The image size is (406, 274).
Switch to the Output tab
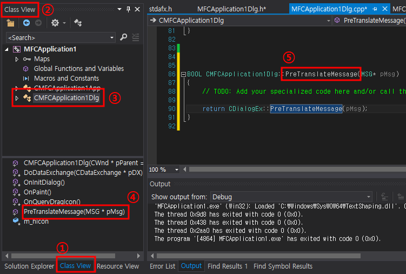point(191,266)
